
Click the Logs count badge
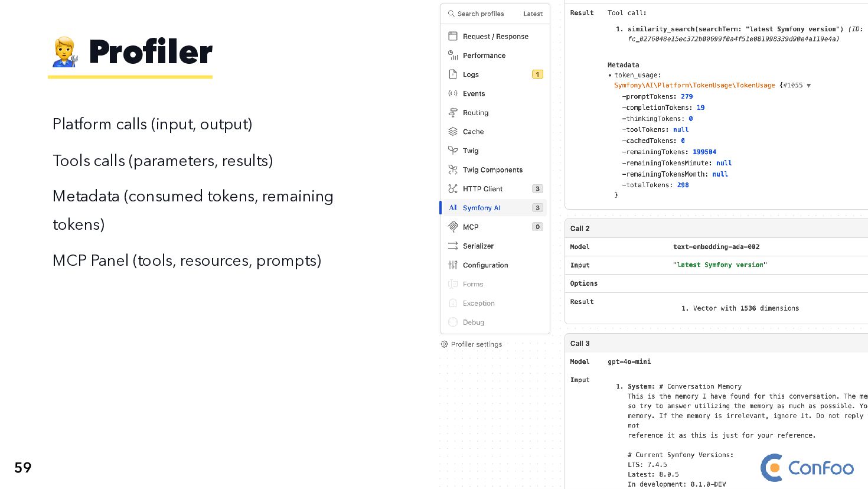pyautogui.click(x=537, y=74)
